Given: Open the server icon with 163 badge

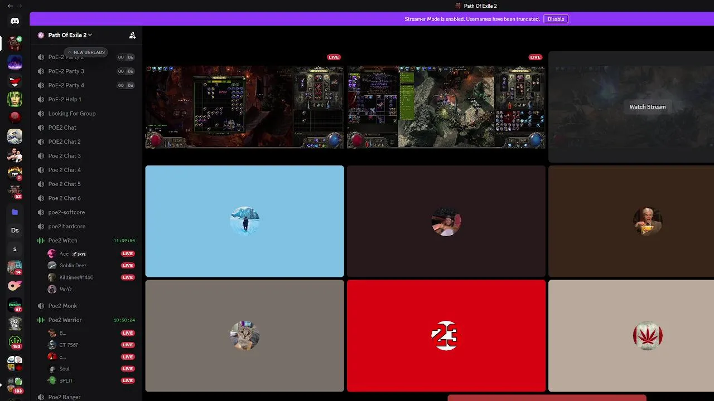Looking at the screenshot, I should click(x=15, y=343).
